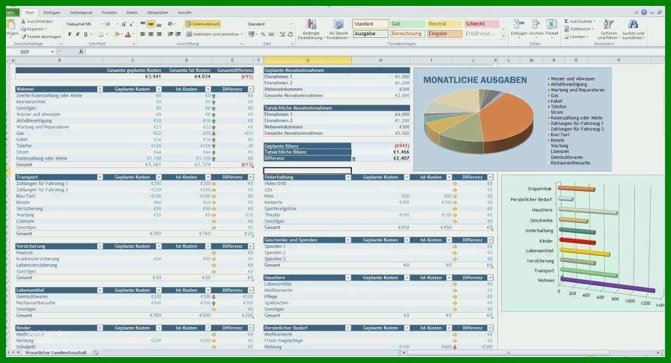
Task: Open the Ansicht ribbon tab
Action: tap(184, 13)
